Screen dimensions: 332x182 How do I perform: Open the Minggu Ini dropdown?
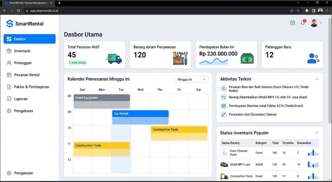192,80
